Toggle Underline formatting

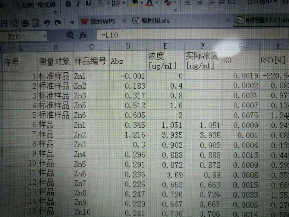[x=89, y=3]
